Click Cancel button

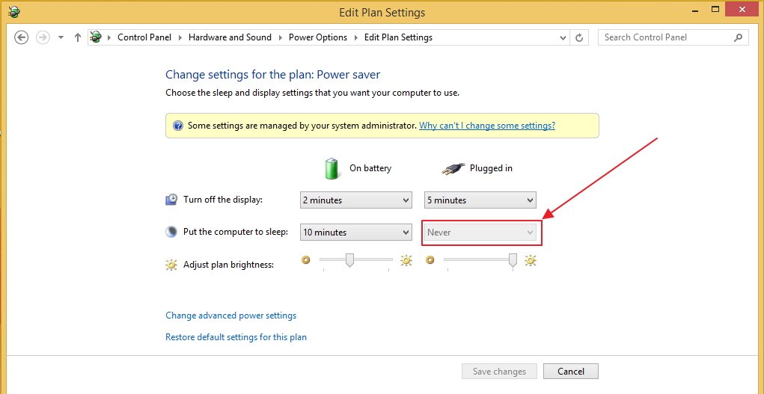pos(570,372)
